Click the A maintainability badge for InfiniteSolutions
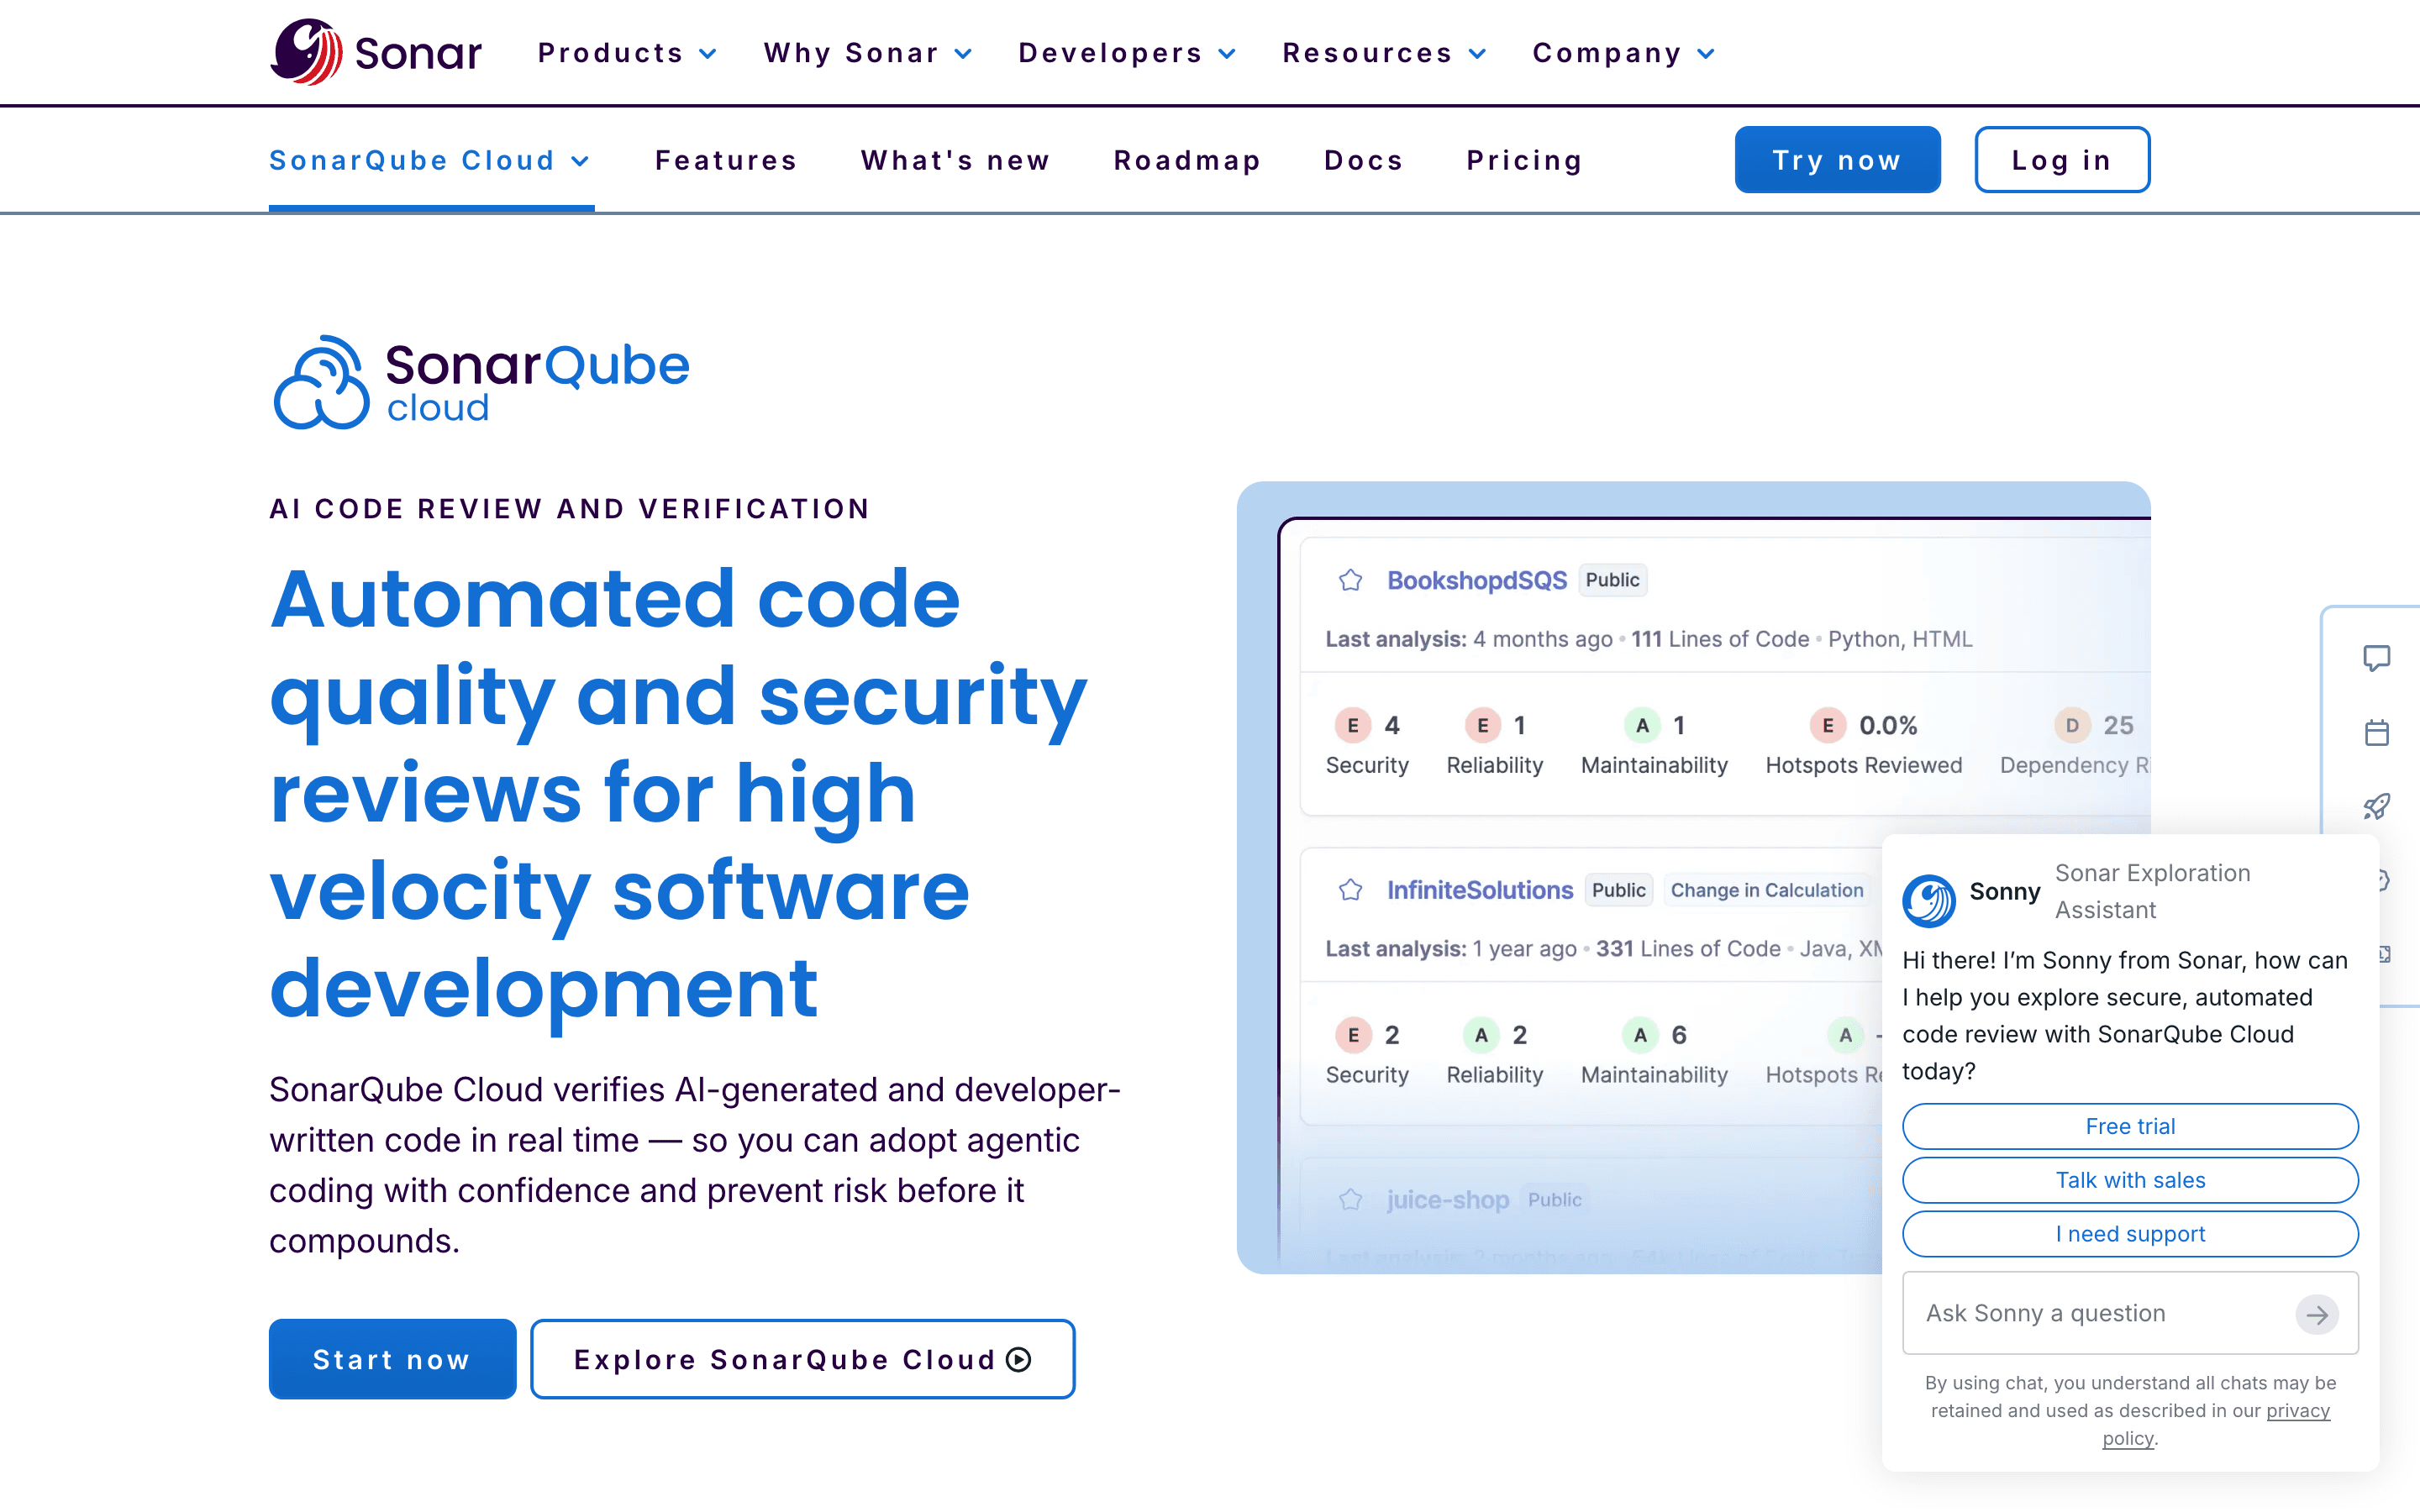The width and height of the screenshot is (2420, 1512). coord(1640,1035)
